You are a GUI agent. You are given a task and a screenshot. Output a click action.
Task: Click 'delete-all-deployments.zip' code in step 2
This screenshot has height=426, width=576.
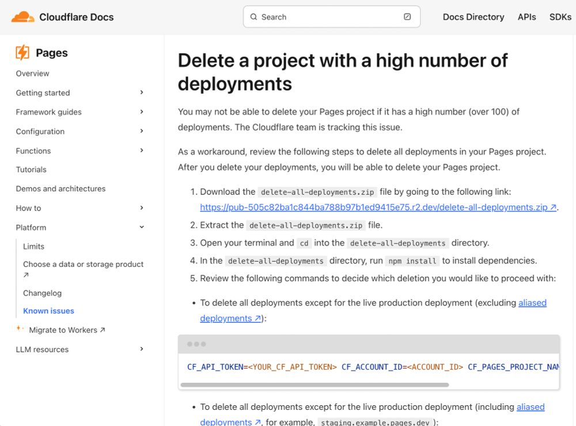pos(306,225)
